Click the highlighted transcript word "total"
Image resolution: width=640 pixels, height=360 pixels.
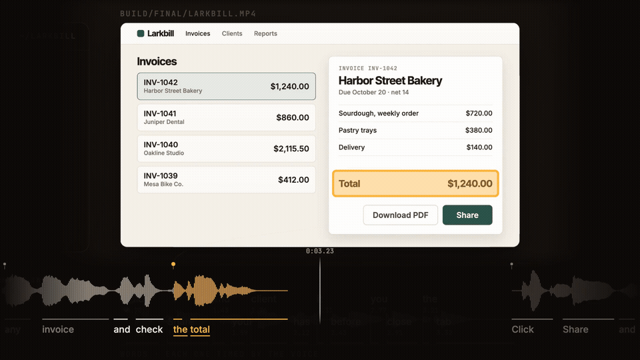click(x=200, y=329)
